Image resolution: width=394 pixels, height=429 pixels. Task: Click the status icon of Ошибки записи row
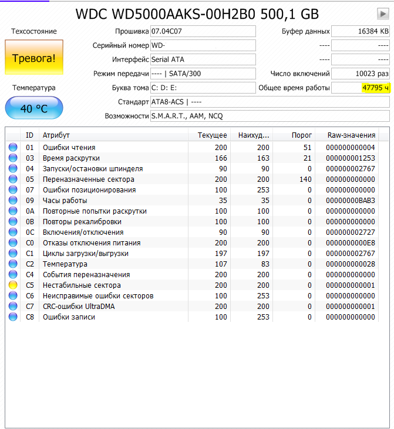click(x=13, y=317)
